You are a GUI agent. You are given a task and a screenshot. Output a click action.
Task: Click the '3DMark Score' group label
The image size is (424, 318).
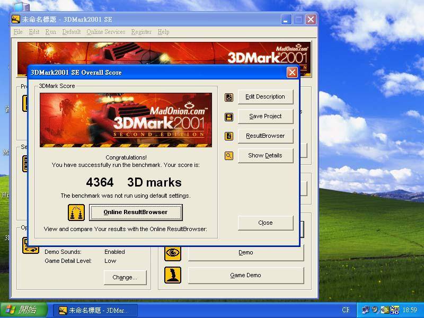tap(57, 86)
